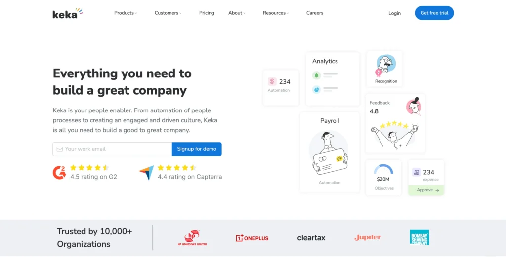Click the Capterra star rating row
Screen dimensions: 506x257
click(x=177, y=167)
